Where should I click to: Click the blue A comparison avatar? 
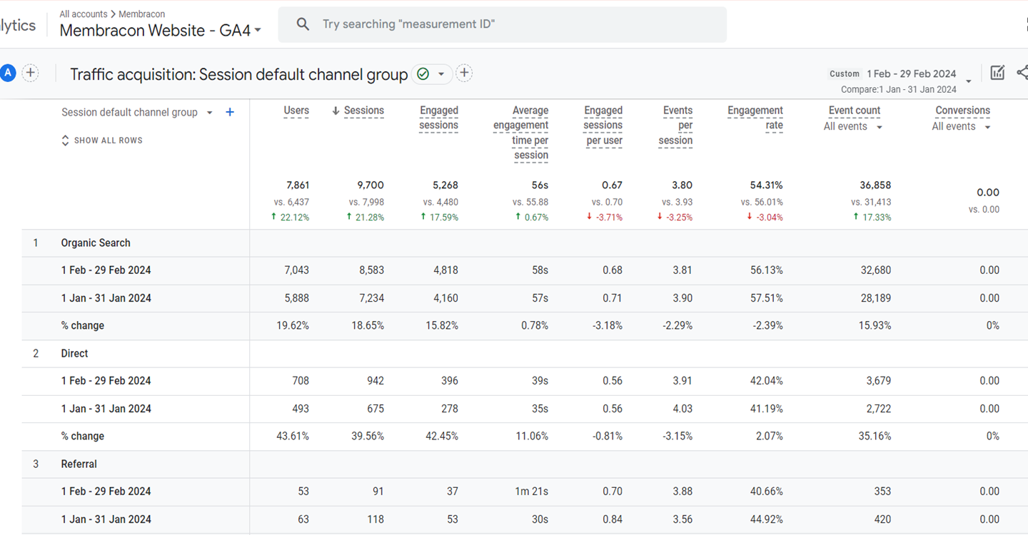(8, 73)
